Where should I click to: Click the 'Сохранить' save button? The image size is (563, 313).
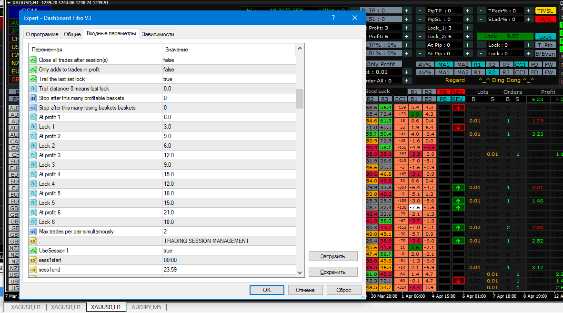[x=333, y=272]
